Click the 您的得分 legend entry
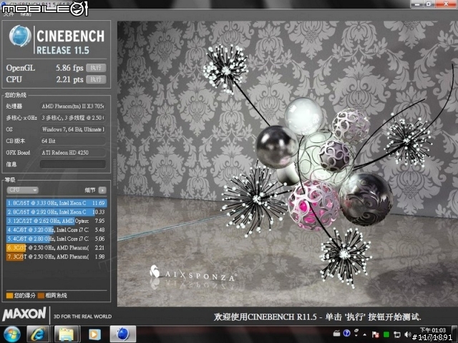The width and height of the screenshot is (458, 343). 21,295
